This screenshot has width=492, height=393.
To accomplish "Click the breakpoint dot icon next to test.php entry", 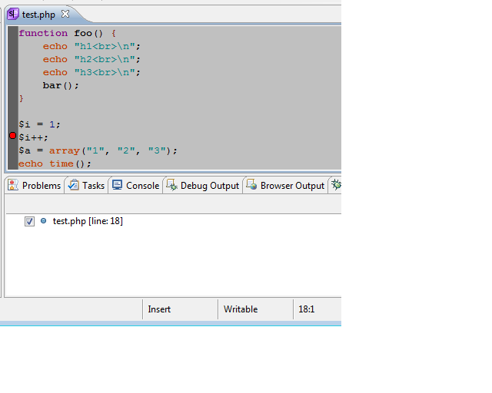I will click(x=44, y=221).
